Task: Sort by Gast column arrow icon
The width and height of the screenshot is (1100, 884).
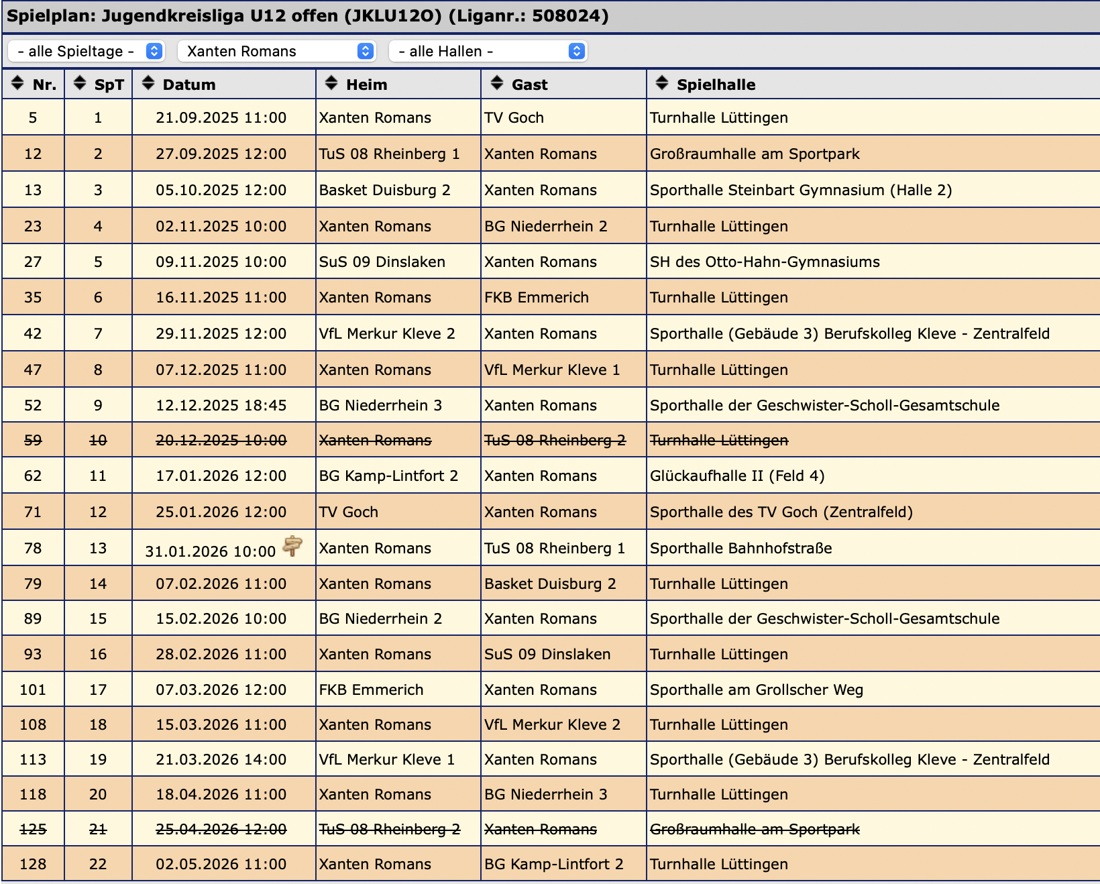Action: (x=496, y=83)
